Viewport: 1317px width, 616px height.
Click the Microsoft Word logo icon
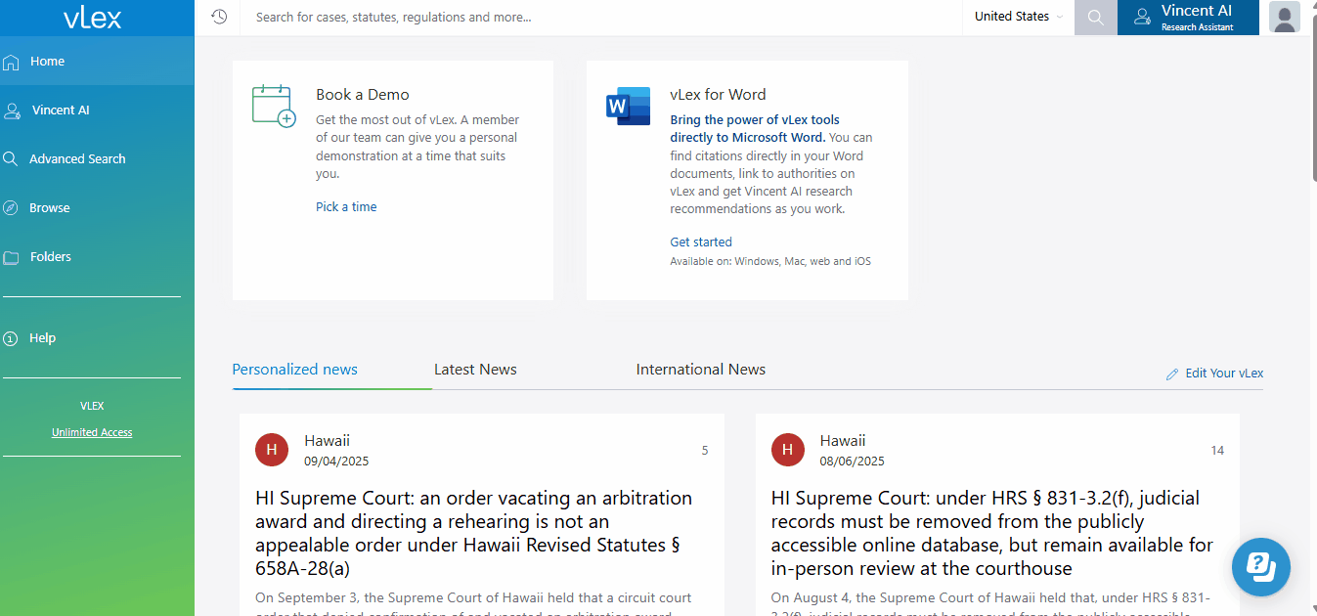(x=628, y=107)
